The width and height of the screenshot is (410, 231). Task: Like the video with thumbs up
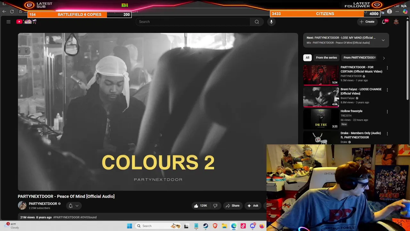(201, 206)
